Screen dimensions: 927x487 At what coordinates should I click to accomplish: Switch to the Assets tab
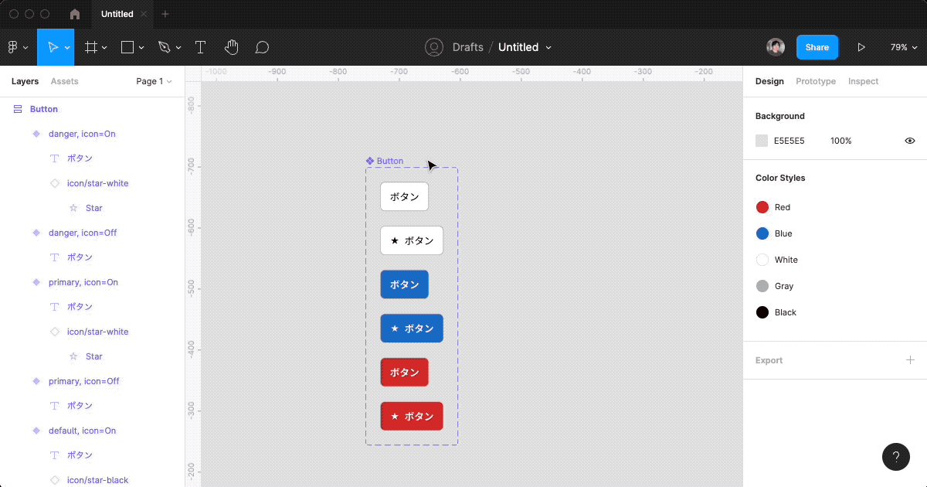click(x=64, y=81)
